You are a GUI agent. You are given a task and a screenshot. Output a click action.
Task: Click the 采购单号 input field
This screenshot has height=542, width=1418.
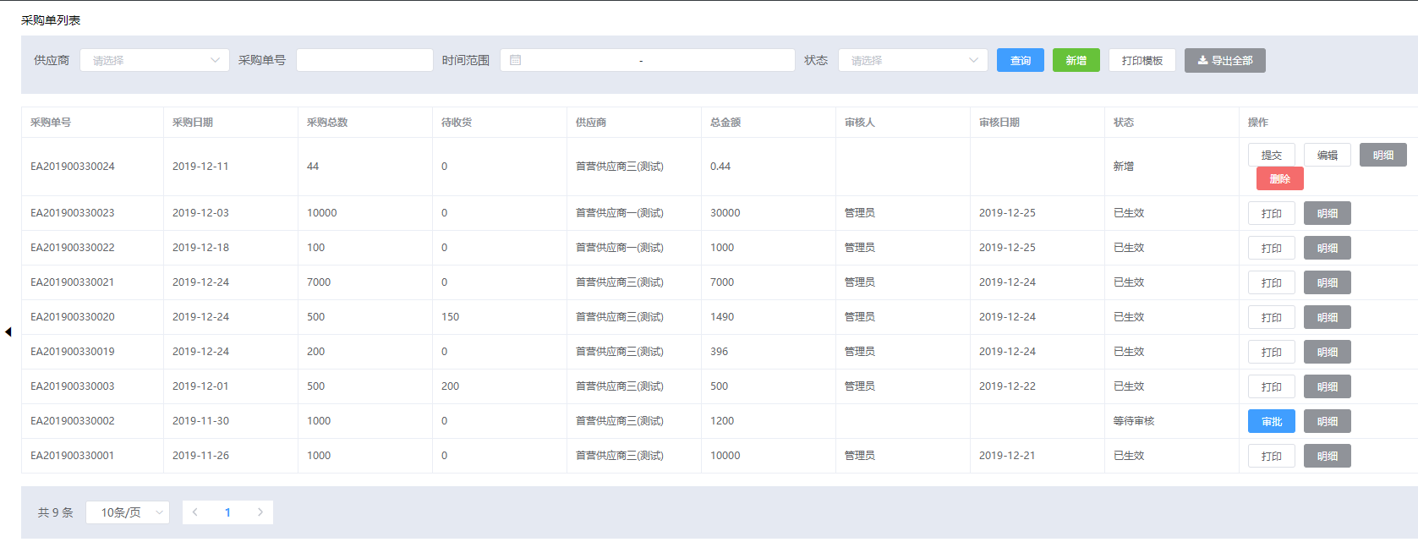(364, 60)
